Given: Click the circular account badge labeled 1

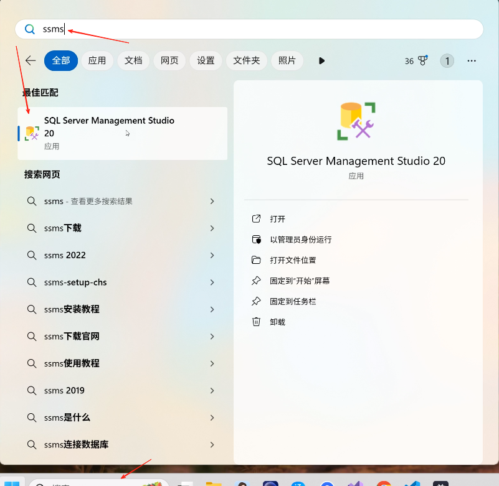Looking at the screenshot, I should tap(447, 61).
